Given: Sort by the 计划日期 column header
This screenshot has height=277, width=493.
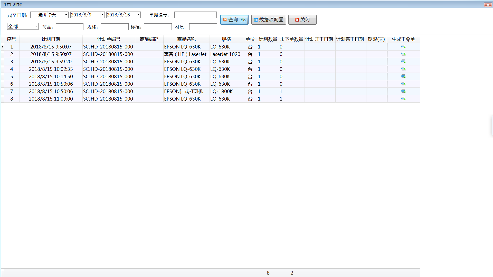Looking at the screenshot, I should pos(51,39).
